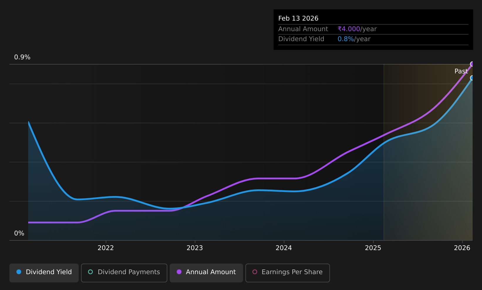This screenshot has width=482, height=290.
Task: Toggle the Dividend Yield legend series
Action: pos(44,273)
